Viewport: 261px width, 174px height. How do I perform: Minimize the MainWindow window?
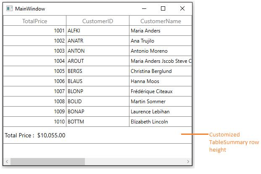pos(144,8)
